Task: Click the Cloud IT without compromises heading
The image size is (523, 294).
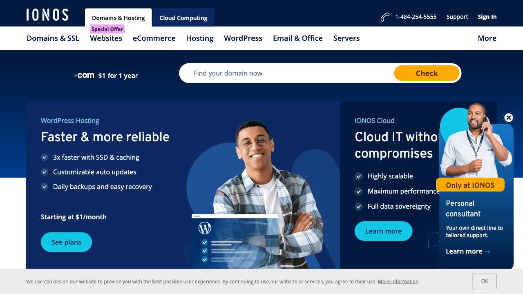Action: [397, 145]
